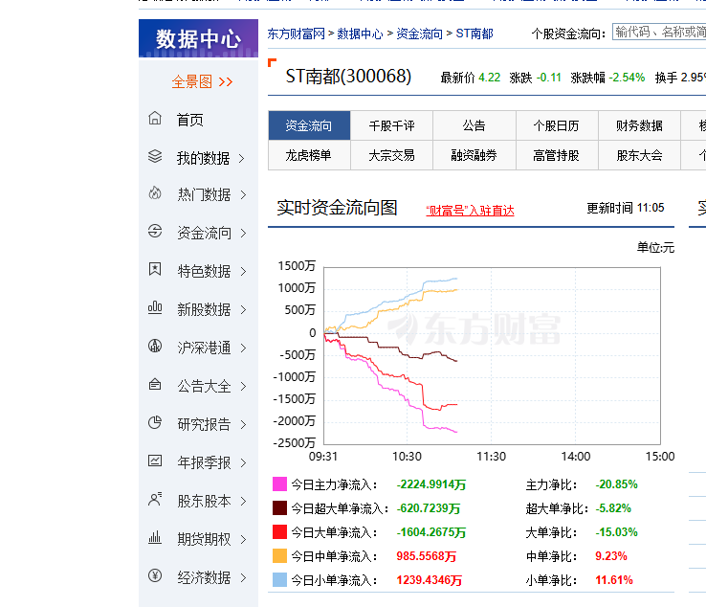The image size is (706, 607).
Task: Click the bar chart icon beside 新股数据
Action: click(155, 307)
